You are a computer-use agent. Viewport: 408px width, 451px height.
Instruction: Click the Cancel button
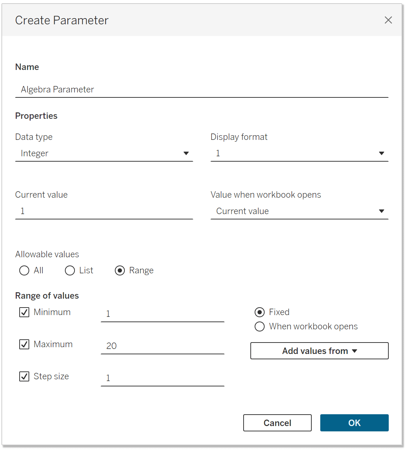(x=277, y=423)
